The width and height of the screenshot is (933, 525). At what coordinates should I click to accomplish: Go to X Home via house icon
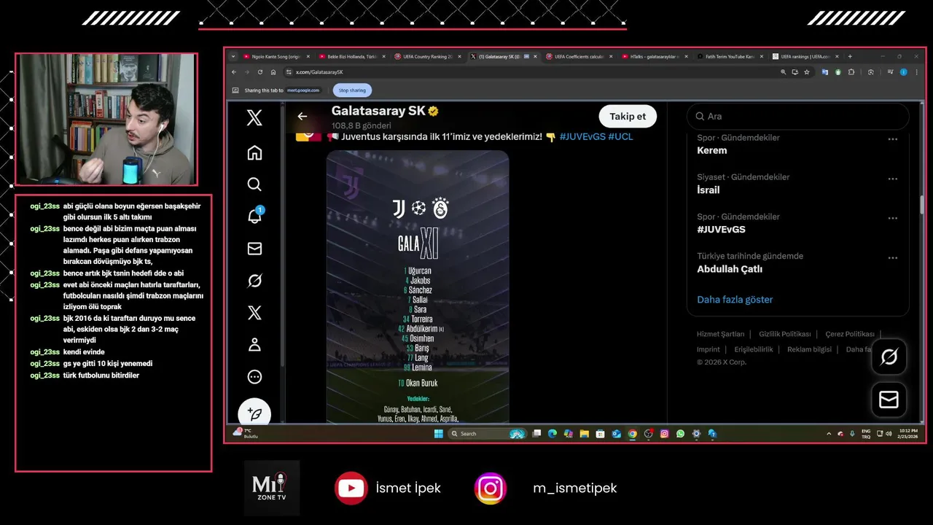point(254,152)
